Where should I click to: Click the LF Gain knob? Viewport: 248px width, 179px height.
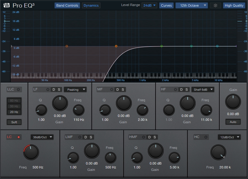point(60,103)
